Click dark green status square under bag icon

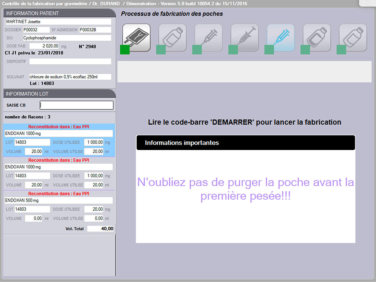pos(125,50)
